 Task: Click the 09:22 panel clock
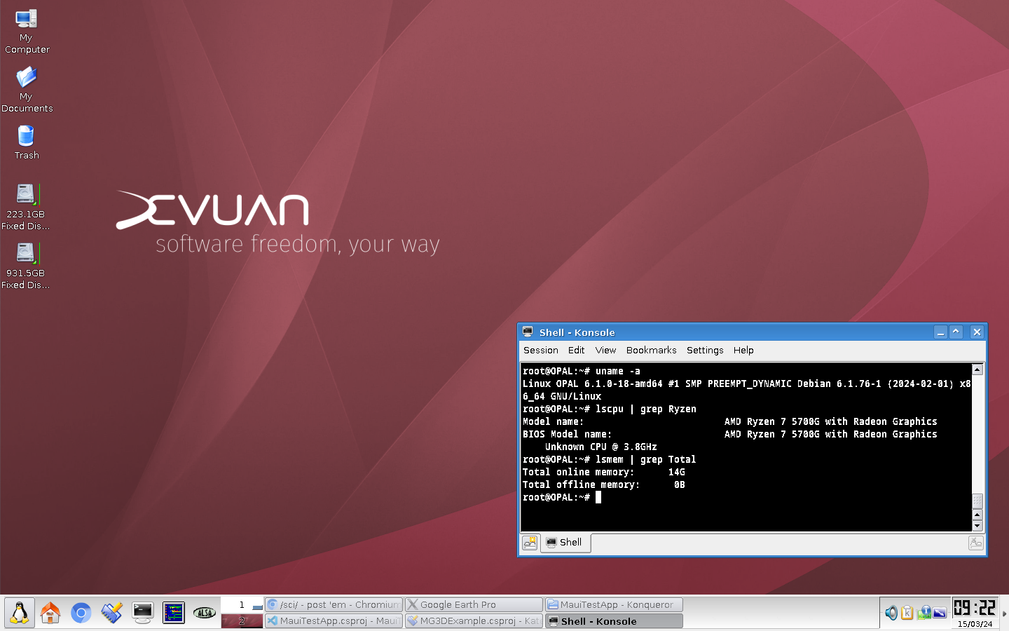975,609
